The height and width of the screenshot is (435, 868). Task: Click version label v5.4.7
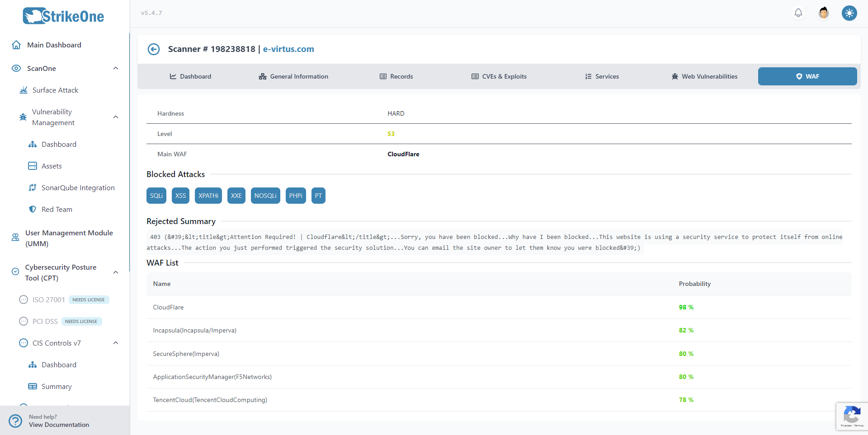[151, 13]
